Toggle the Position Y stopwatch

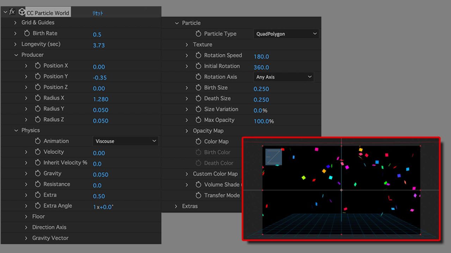point(38,77)
